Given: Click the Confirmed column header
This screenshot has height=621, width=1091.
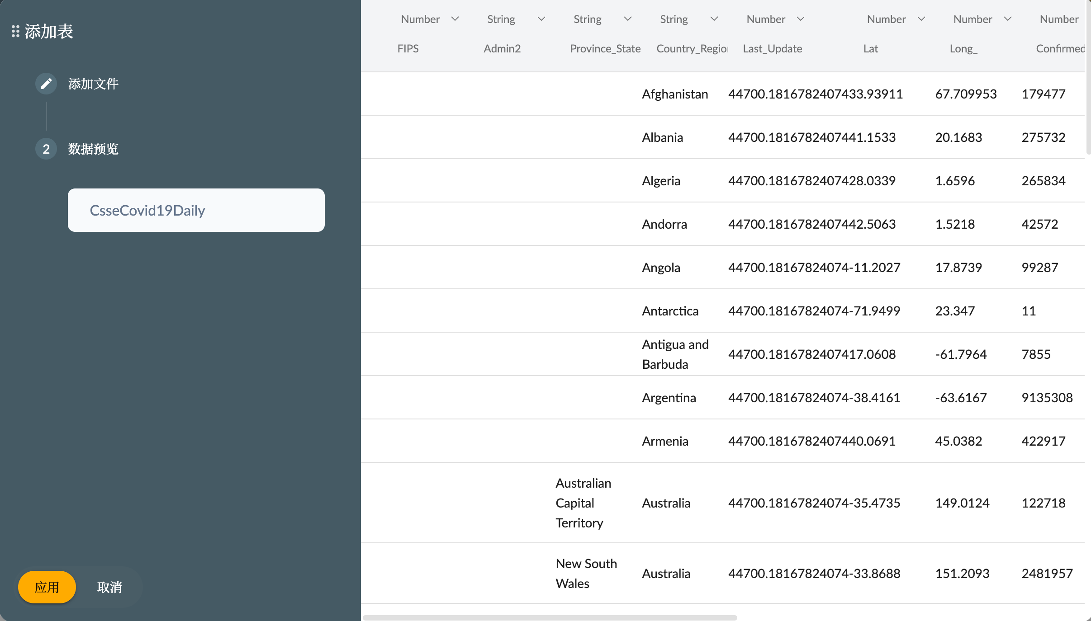Looking at the screenshot, I should coord(1060,48).
